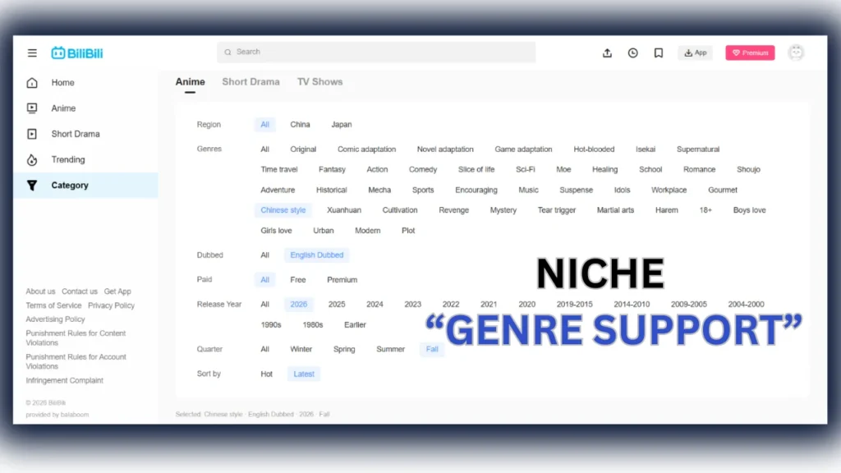
Task: Open bookmarks icon in header
Action: click(658, 53)
